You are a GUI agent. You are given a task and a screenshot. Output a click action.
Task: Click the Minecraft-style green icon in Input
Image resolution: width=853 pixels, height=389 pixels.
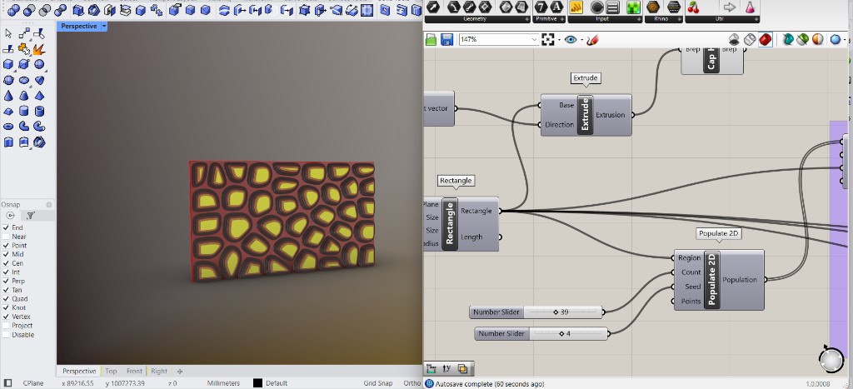pyautogui.click(x=633, y=7)
